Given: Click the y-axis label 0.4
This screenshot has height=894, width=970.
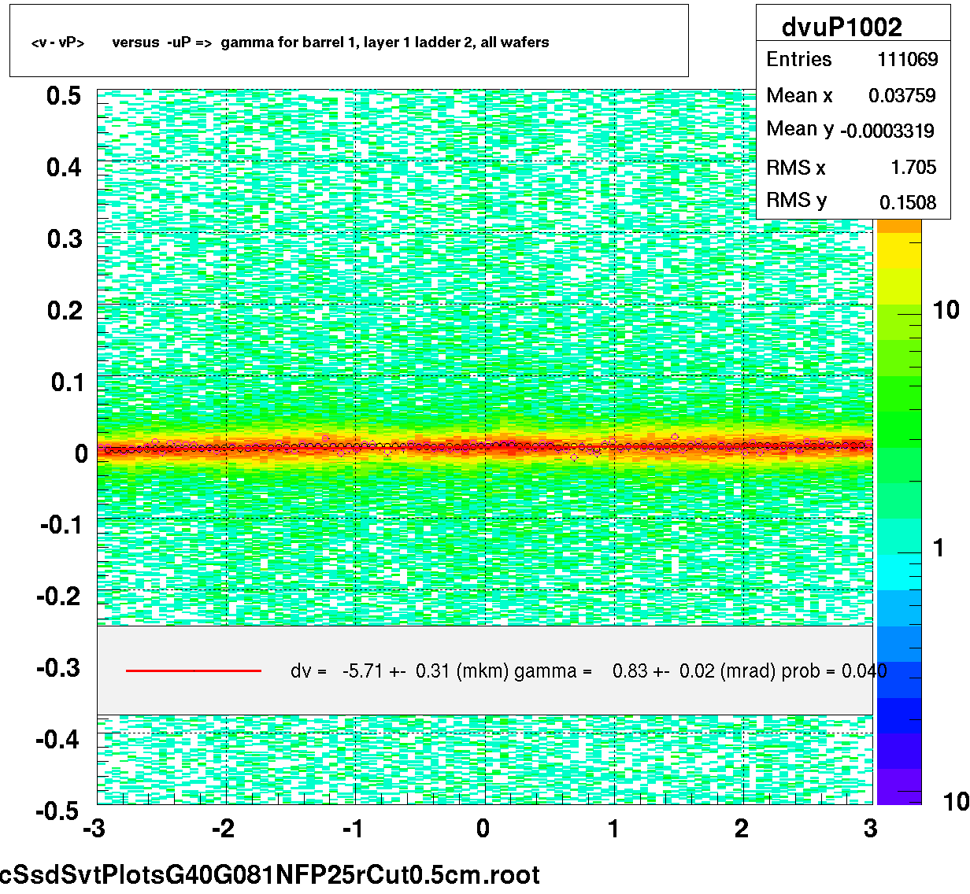Looking at the screenshot, I should [64, 168].
